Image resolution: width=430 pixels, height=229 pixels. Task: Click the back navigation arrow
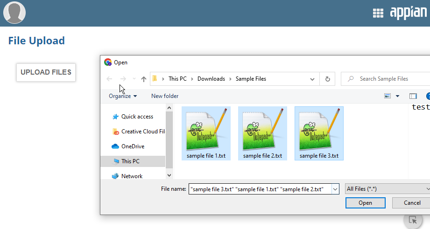[x=109, y=79]
